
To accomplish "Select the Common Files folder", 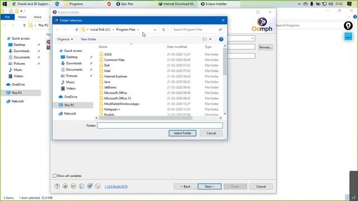I will [x=114, y=60].
